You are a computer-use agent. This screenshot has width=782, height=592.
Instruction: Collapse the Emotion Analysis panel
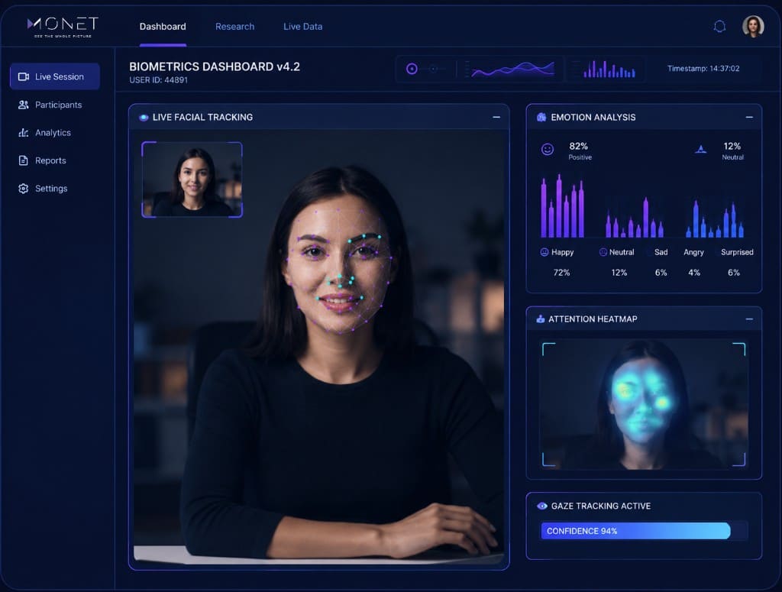click(749, 117)
